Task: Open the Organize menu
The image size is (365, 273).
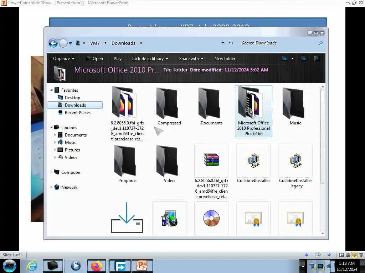Action: [64, 59]
